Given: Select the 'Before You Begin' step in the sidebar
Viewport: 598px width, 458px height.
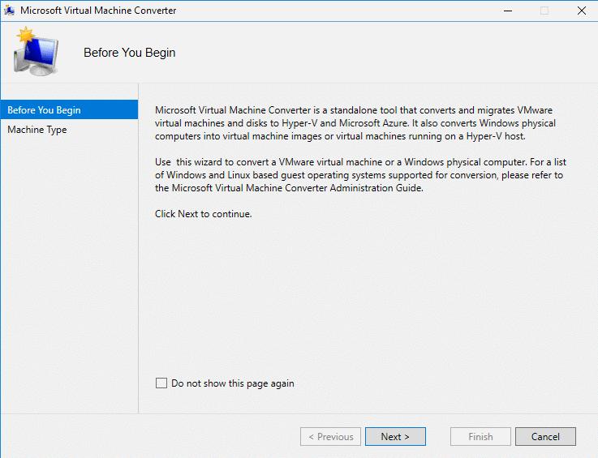Looking at the screenshot, I should click(x=69, y=109).
